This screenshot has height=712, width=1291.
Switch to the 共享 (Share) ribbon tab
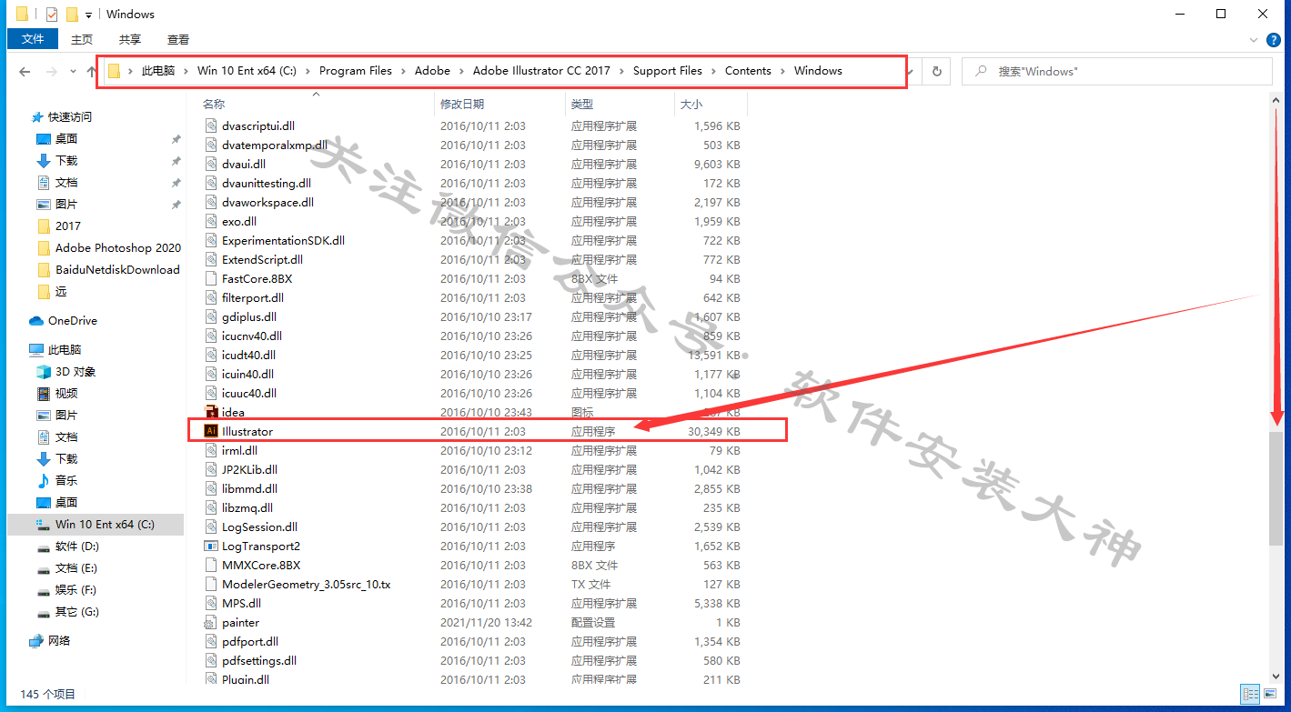pos(130,39)
